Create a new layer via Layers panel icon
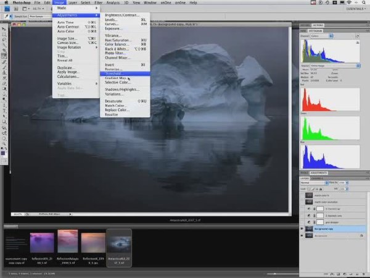Image resolution: width=370 pixels, height=278 pixels. (x=357, y=274)
